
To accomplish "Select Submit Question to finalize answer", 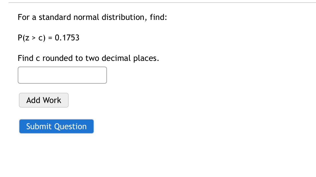I will coord(56,126).
